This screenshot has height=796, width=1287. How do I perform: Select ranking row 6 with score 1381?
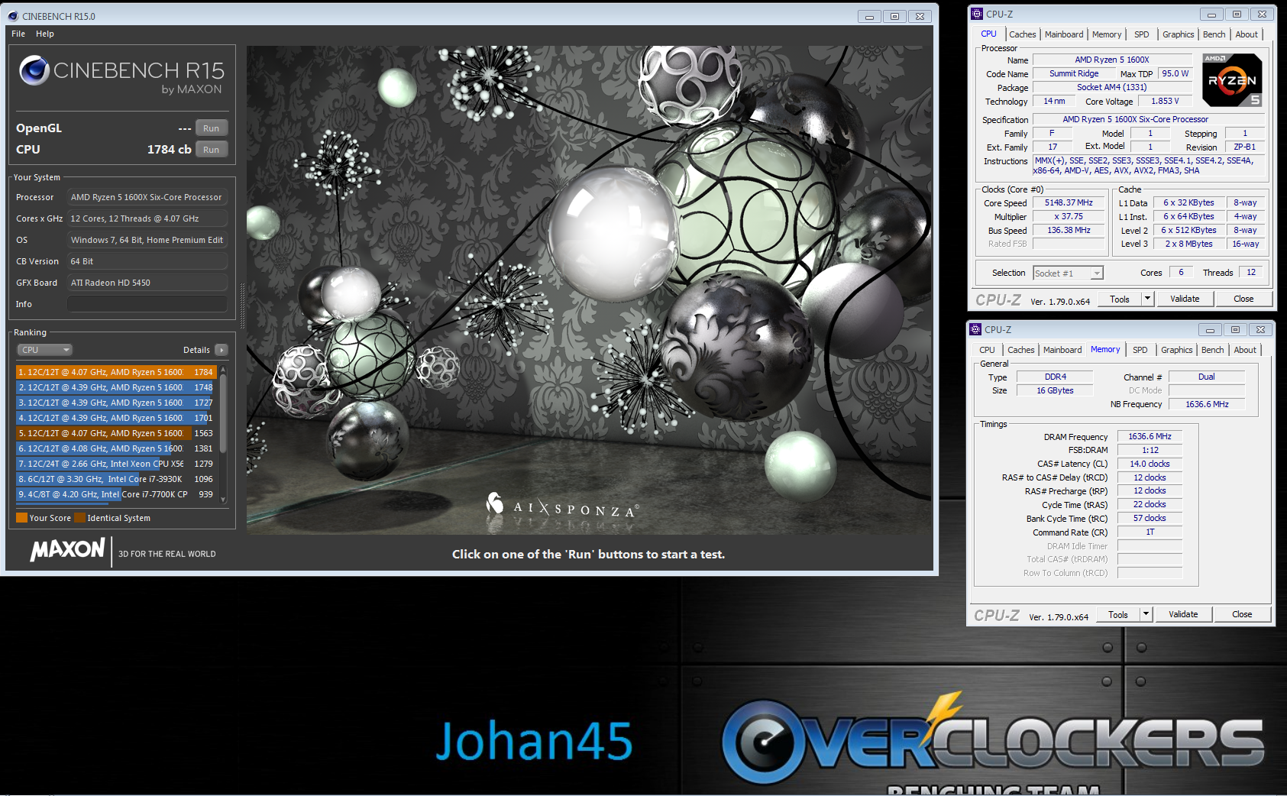tap(116, 448)
